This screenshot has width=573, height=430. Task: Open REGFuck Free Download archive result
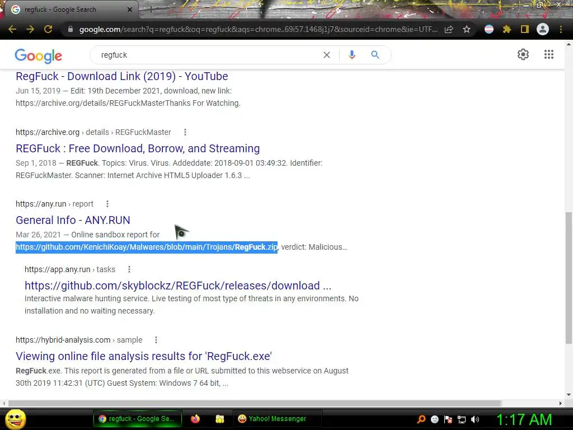point(138,148)
